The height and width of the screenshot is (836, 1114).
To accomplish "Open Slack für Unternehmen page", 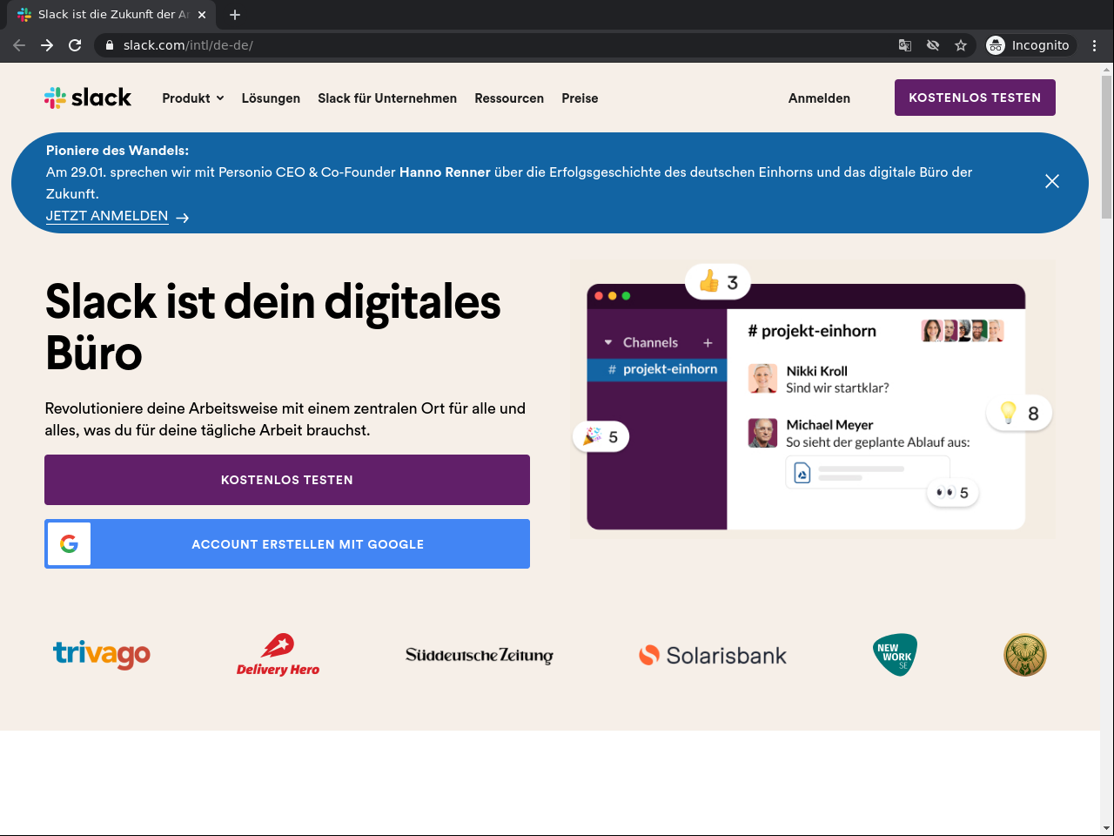I will click(x=387, y=98).
